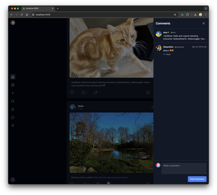This screenshot has width=217, height=195.
Task: Open the Home feed icon in sidebar
Action: coord(13,77)
